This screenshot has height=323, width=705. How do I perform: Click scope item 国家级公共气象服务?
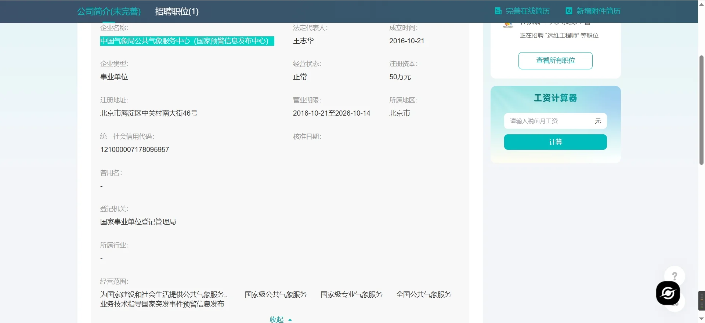point(276,294)
